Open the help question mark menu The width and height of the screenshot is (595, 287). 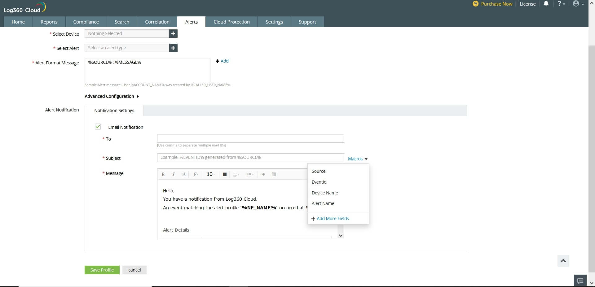coord(561,4)
